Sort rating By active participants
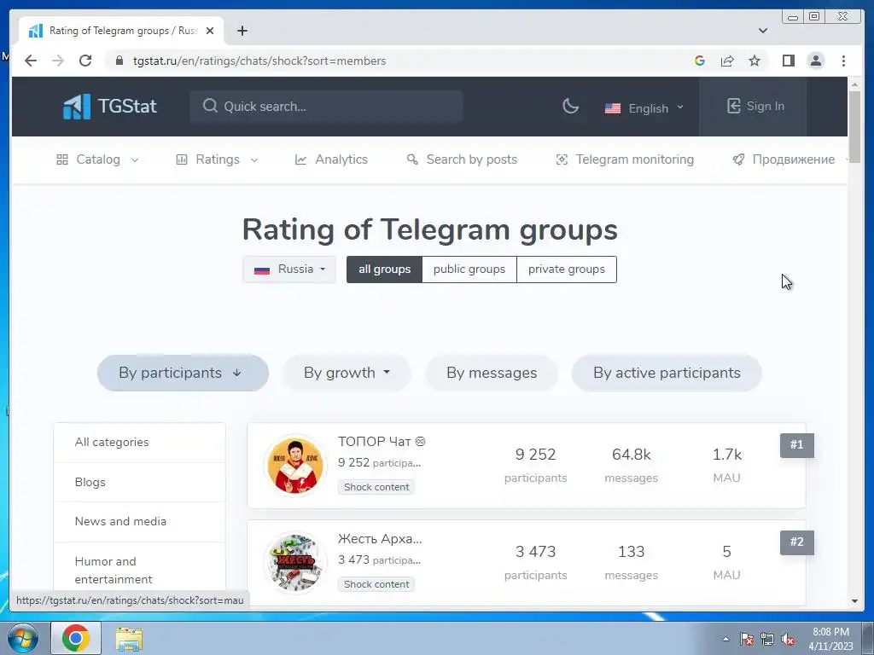This screenshot has height=655, width=874. click(667, 373)
